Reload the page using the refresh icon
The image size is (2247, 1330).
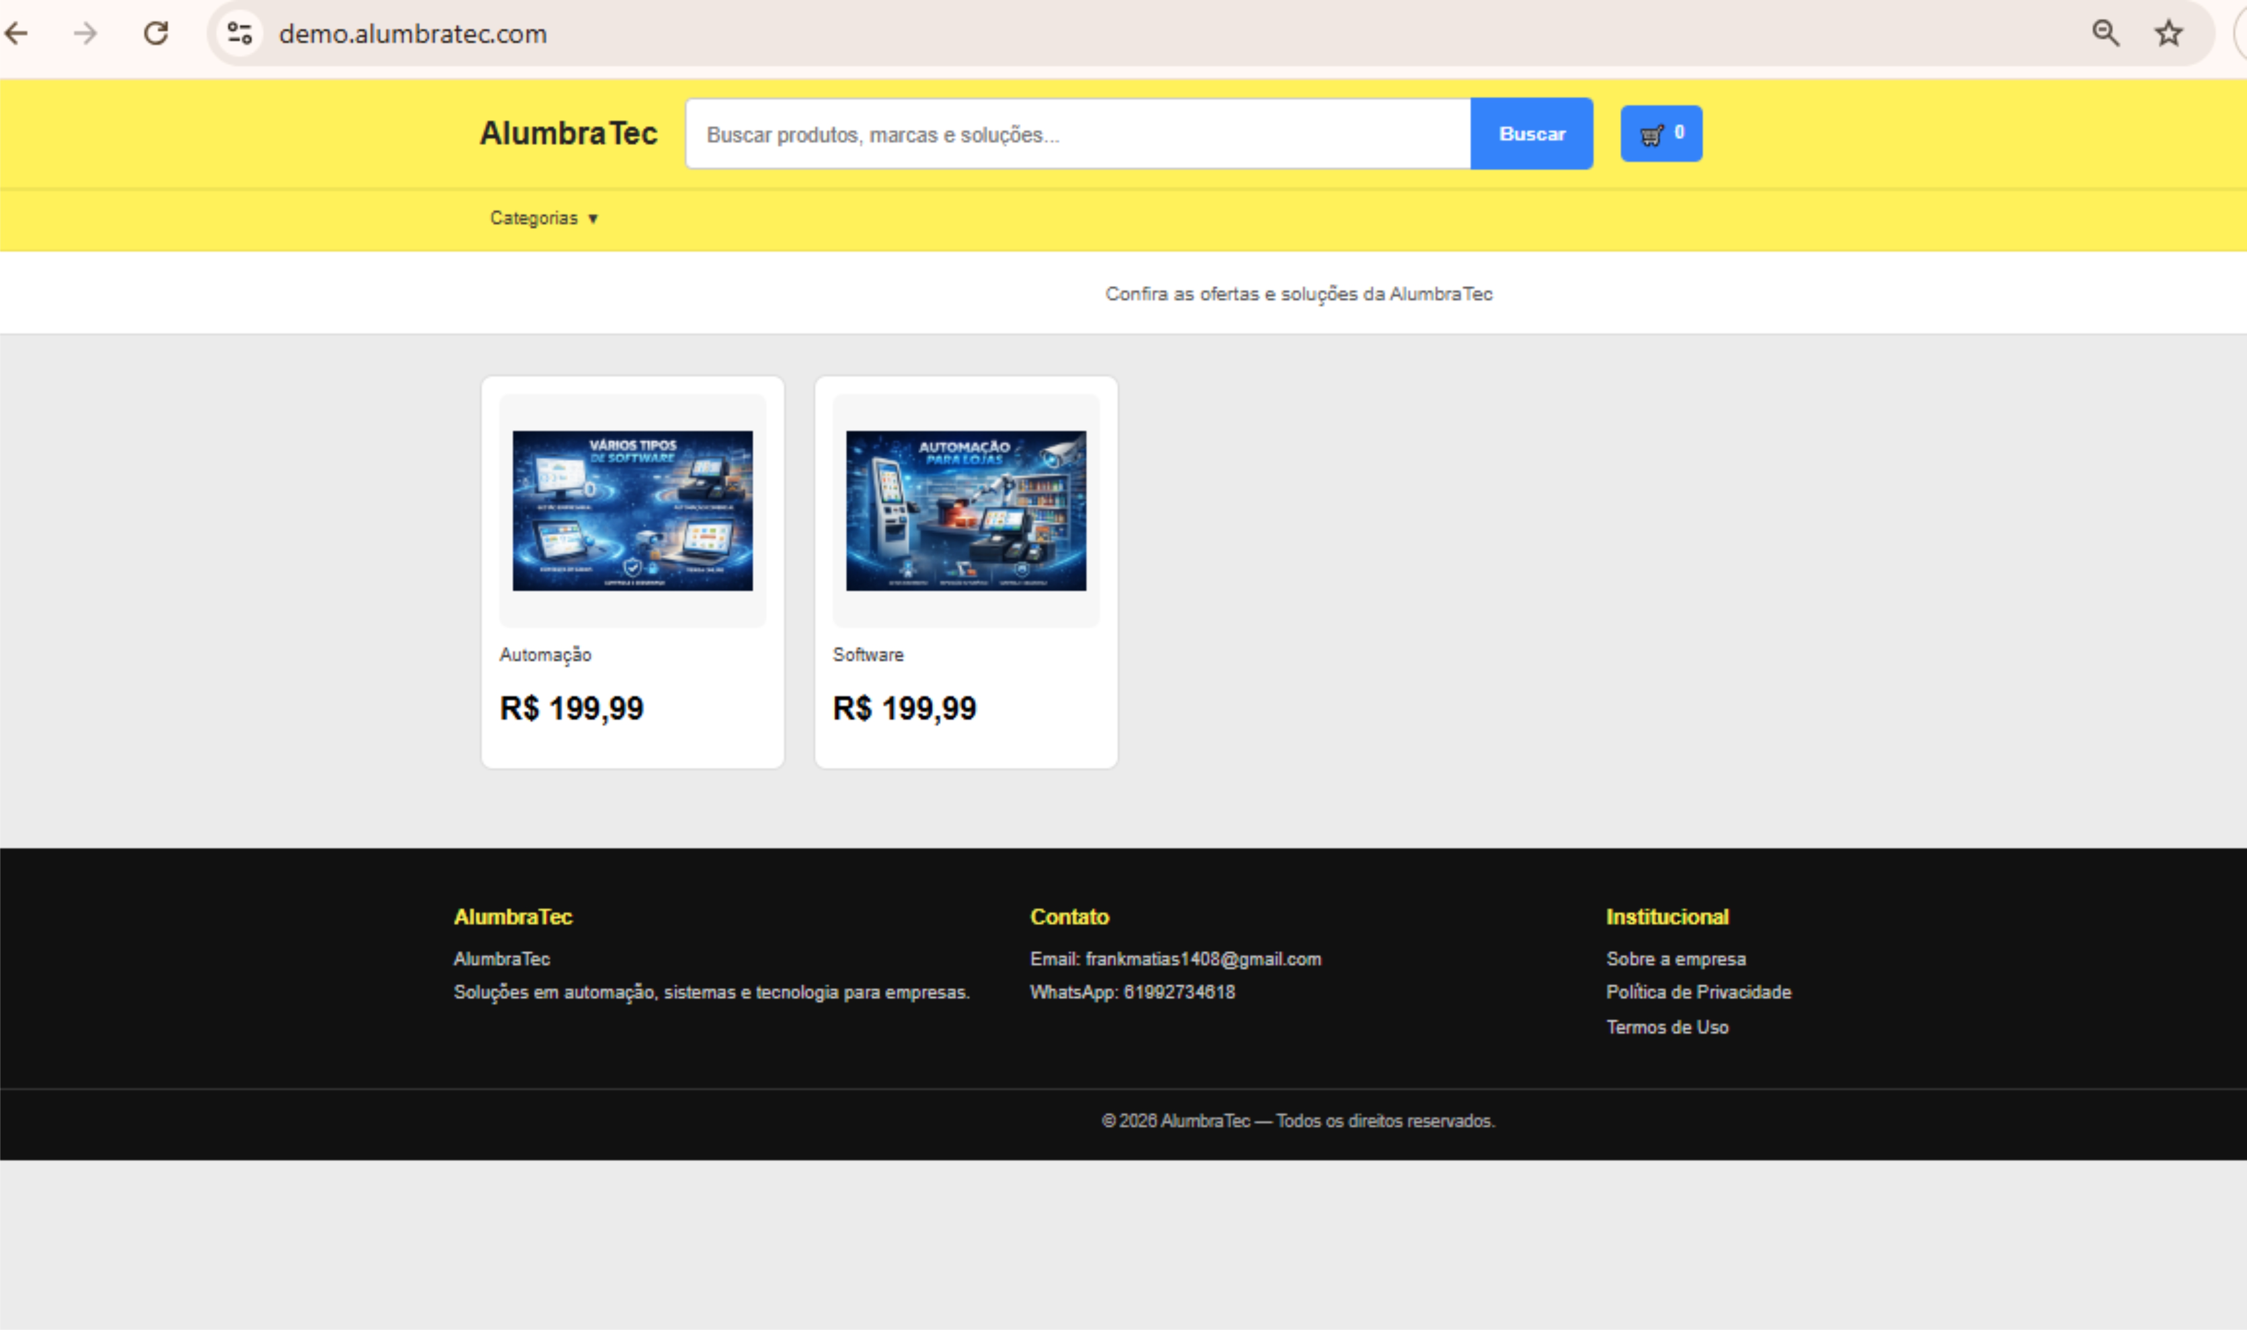click(x=156, y=33)
